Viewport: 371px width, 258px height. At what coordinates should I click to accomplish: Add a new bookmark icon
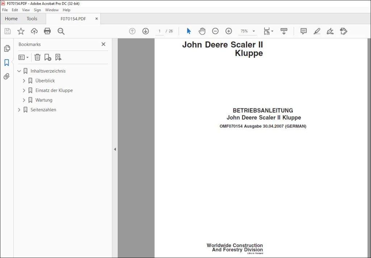point(48,57)
